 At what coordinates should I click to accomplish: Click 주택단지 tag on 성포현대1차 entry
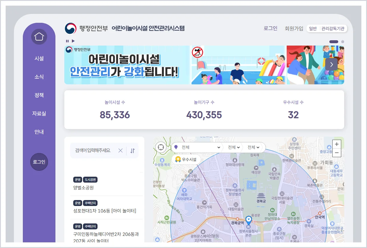pos(90,203)
